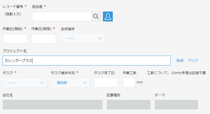
Task: Click the greyed-out 会社名 field
Action: click(x=52, y=105)
